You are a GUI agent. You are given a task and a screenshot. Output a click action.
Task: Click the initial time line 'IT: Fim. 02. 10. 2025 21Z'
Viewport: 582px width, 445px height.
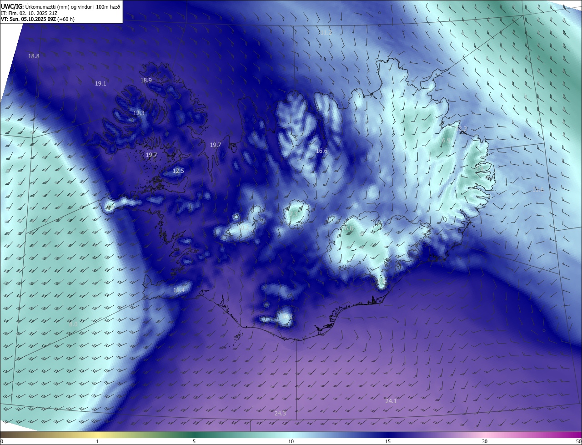[x=29, y=13]
